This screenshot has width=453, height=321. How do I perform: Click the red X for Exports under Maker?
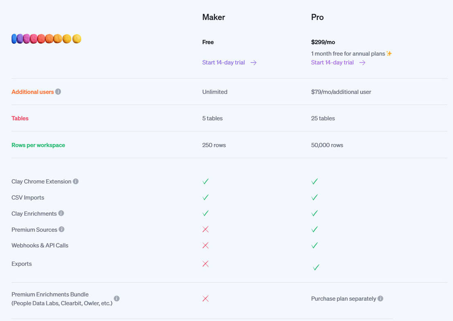pos(206,264)
